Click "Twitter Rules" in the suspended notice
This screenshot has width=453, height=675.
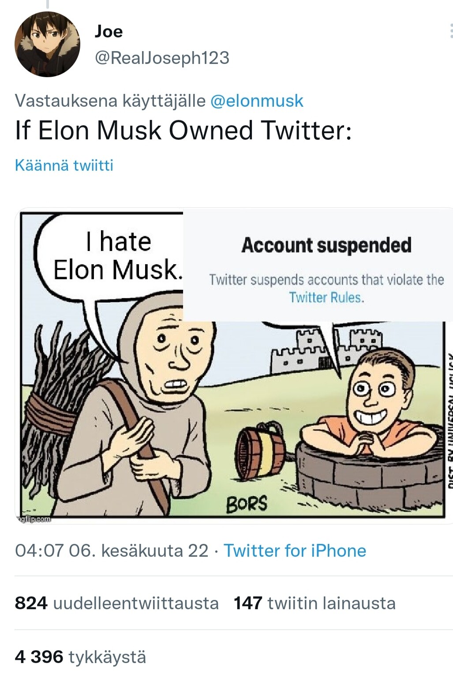pos(326,297)
